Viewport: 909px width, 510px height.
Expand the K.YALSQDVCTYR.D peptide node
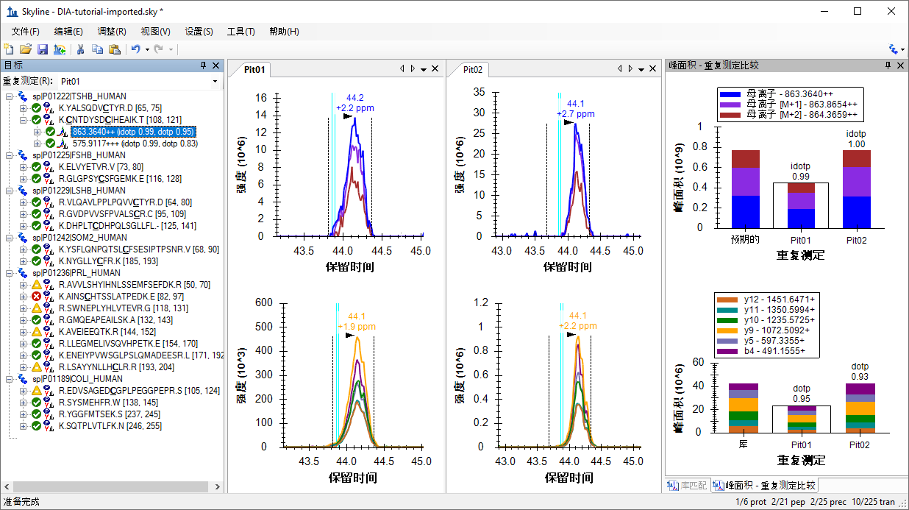[x=24, y=108]
